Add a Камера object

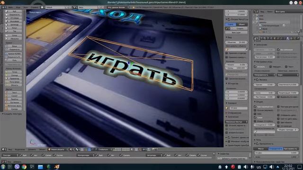pyautogui.click(x=14, y=109)
